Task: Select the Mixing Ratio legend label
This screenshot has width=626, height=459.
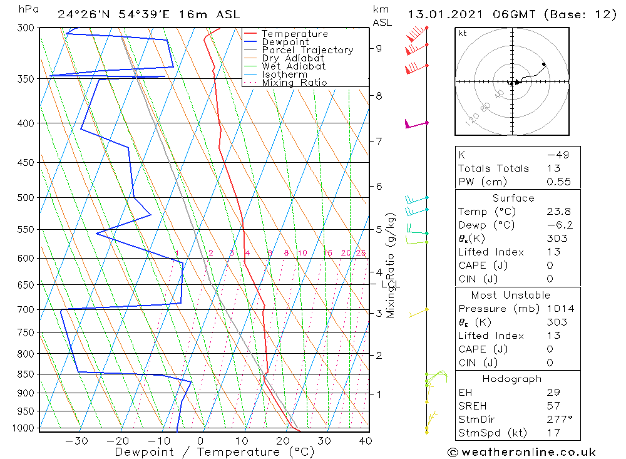Action: tap(294, 82)
